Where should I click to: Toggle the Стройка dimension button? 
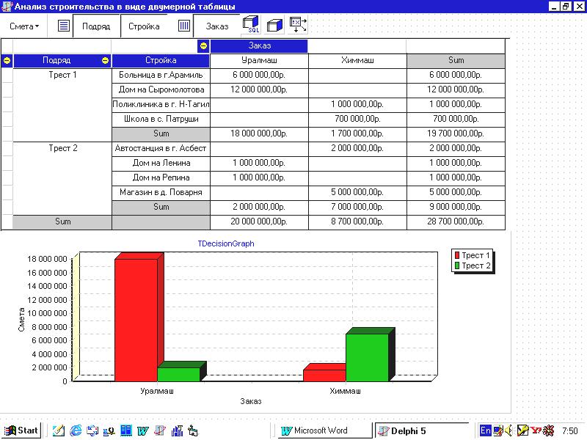144,26
